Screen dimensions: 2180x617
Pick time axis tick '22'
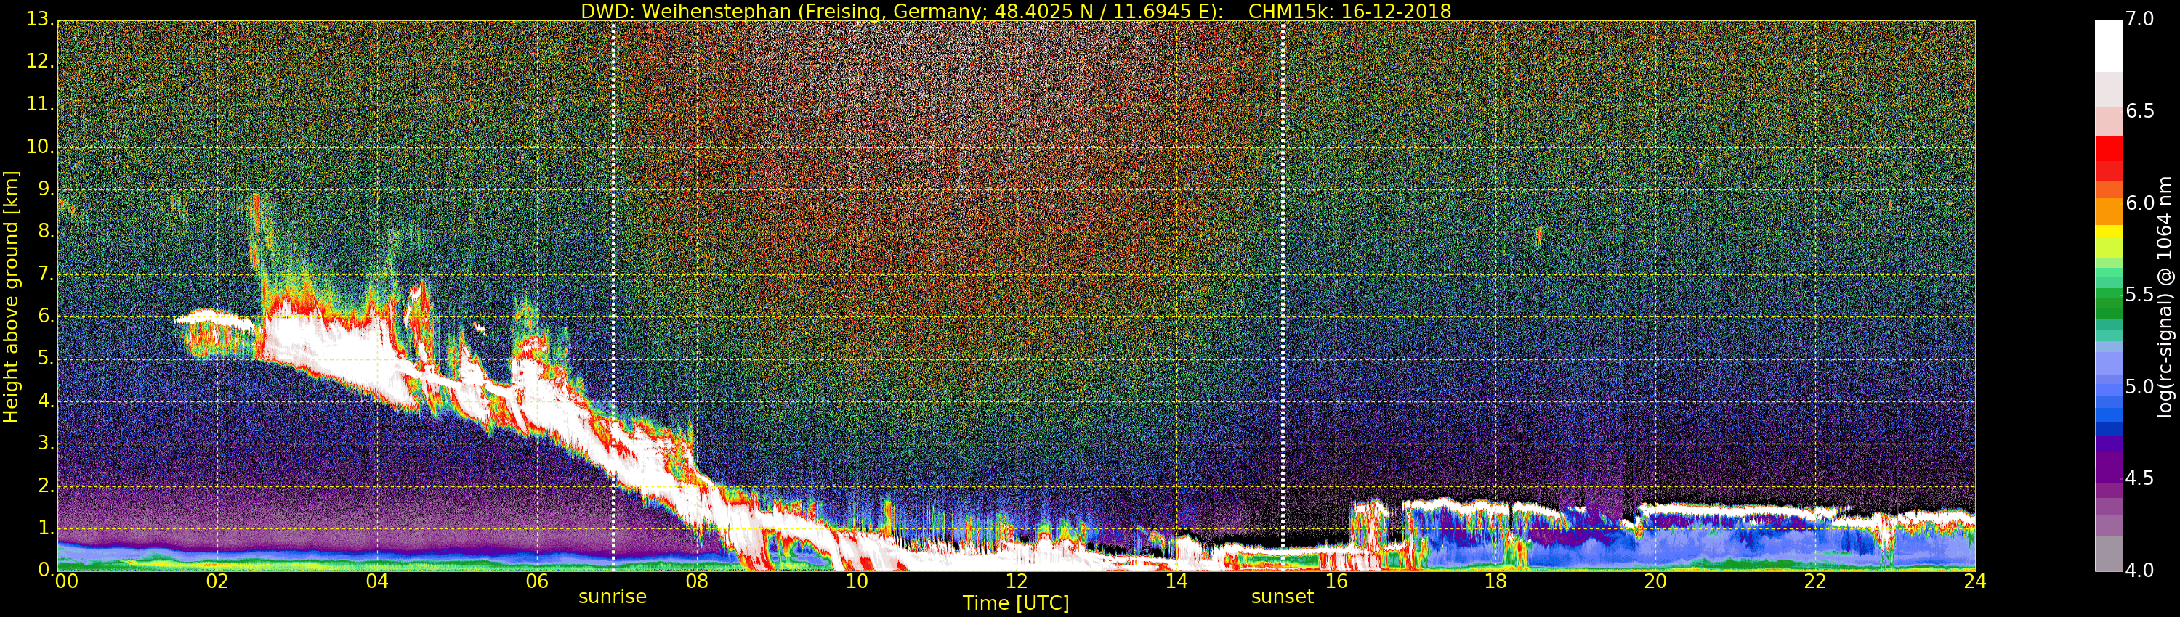1815,581
